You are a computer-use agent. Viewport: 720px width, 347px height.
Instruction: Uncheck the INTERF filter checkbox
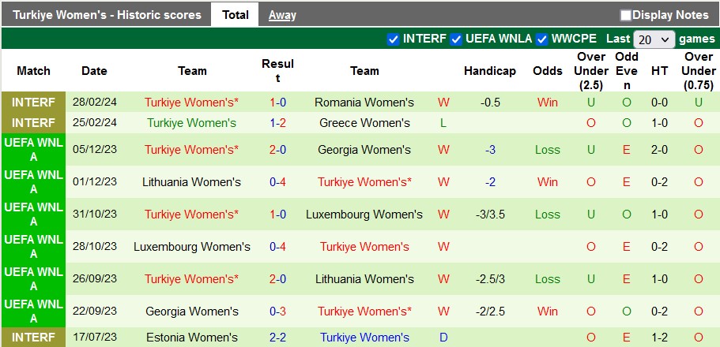[x=394, y=39]
